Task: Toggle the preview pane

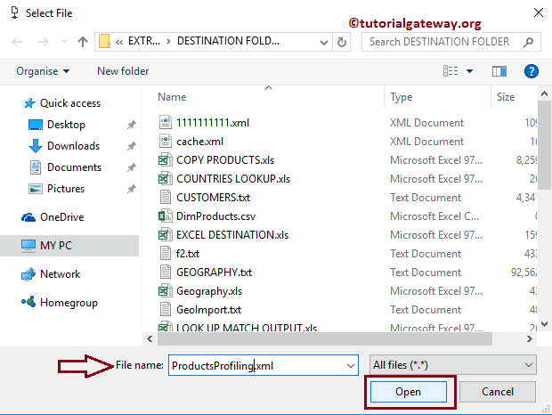Action: pyautogui.click(x=499, y=71)
